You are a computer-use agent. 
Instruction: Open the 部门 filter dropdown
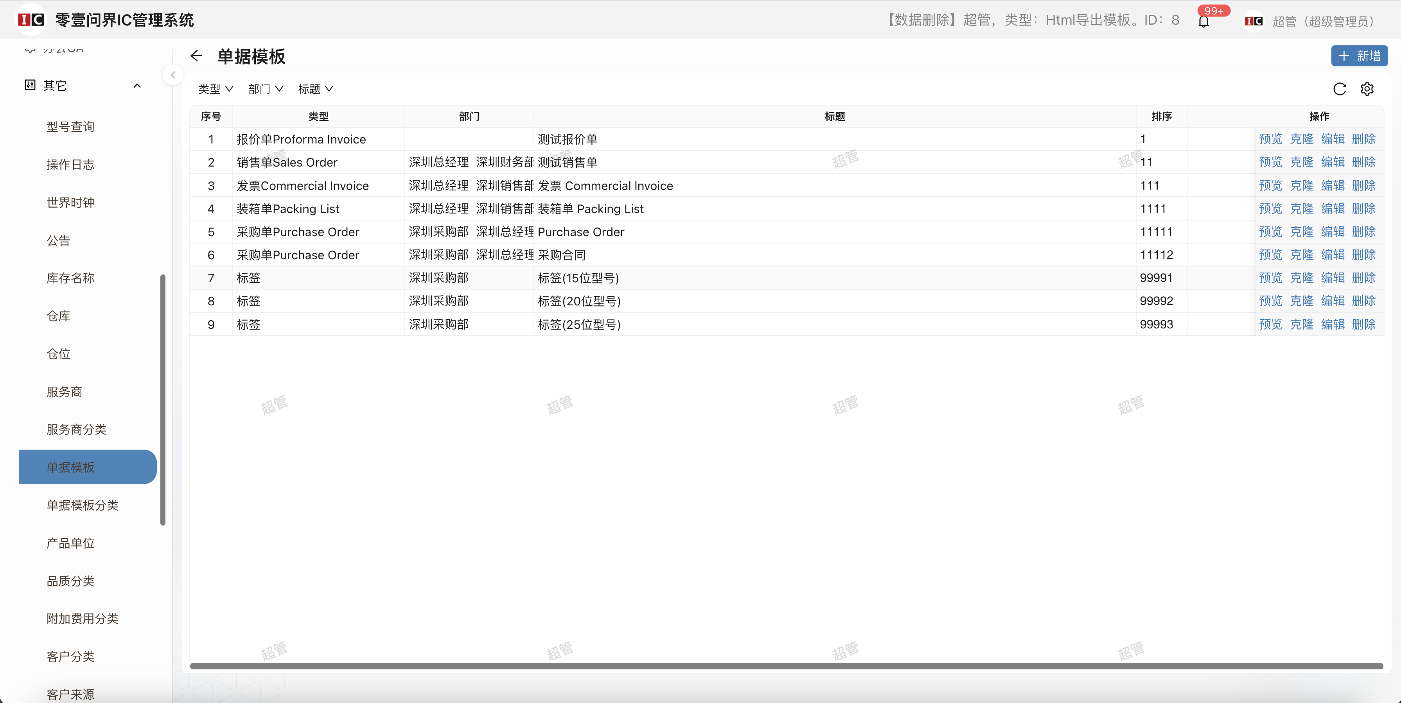pyautogui.click(x=266, y=89)
